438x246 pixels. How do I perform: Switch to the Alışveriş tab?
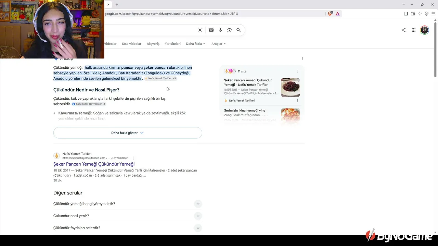153,44
